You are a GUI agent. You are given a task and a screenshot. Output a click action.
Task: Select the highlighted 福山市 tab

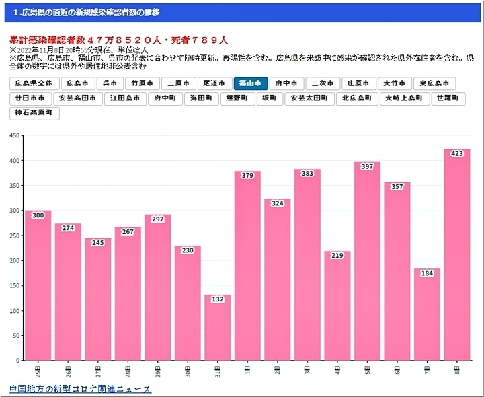251,84
